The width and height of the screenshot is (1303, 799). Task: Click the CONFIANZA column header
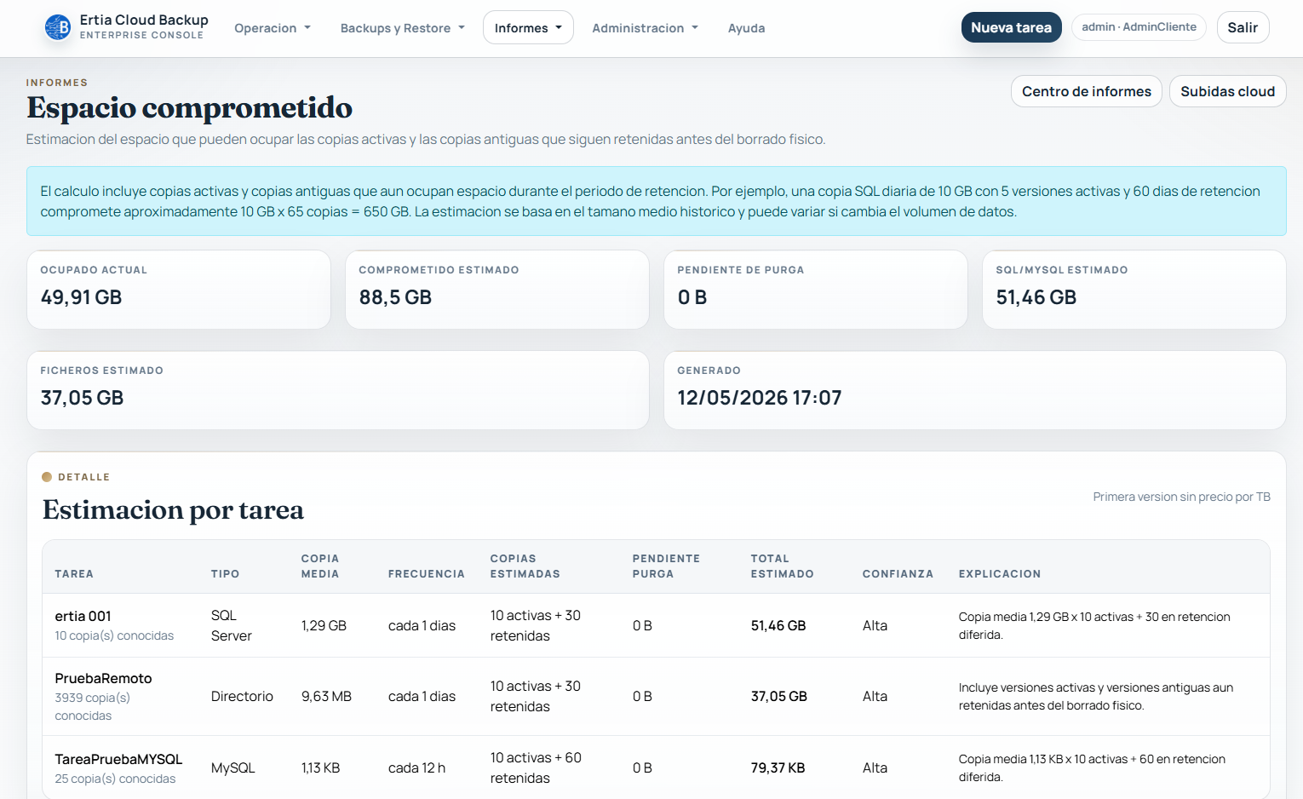(898, 574)
